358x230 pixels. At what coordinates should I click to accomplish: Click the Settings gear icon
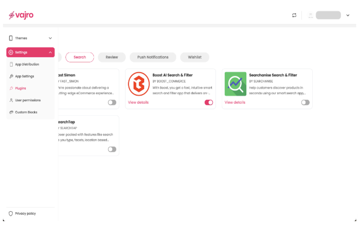point(11,52)
